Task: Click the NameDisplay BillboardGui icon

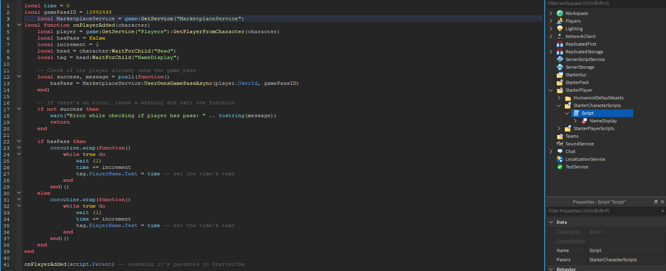Action: (x=584, y=121)
